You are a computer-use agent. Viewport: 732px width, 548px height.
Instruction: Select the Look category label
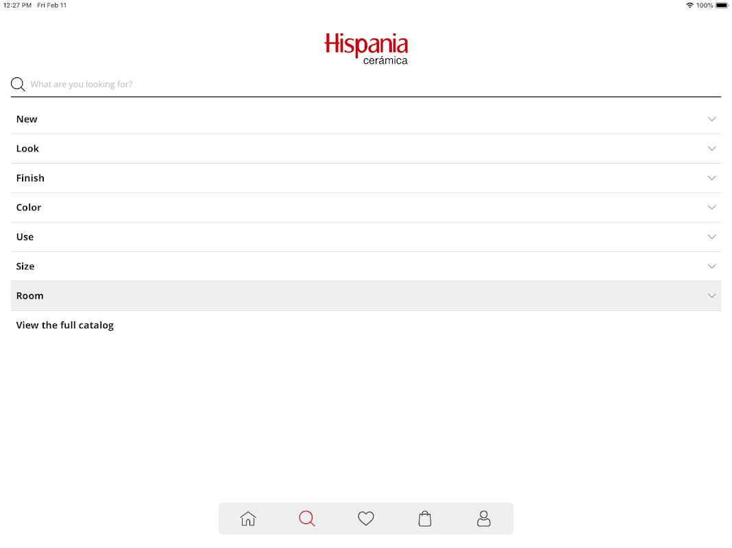click(x=27, y=149)
